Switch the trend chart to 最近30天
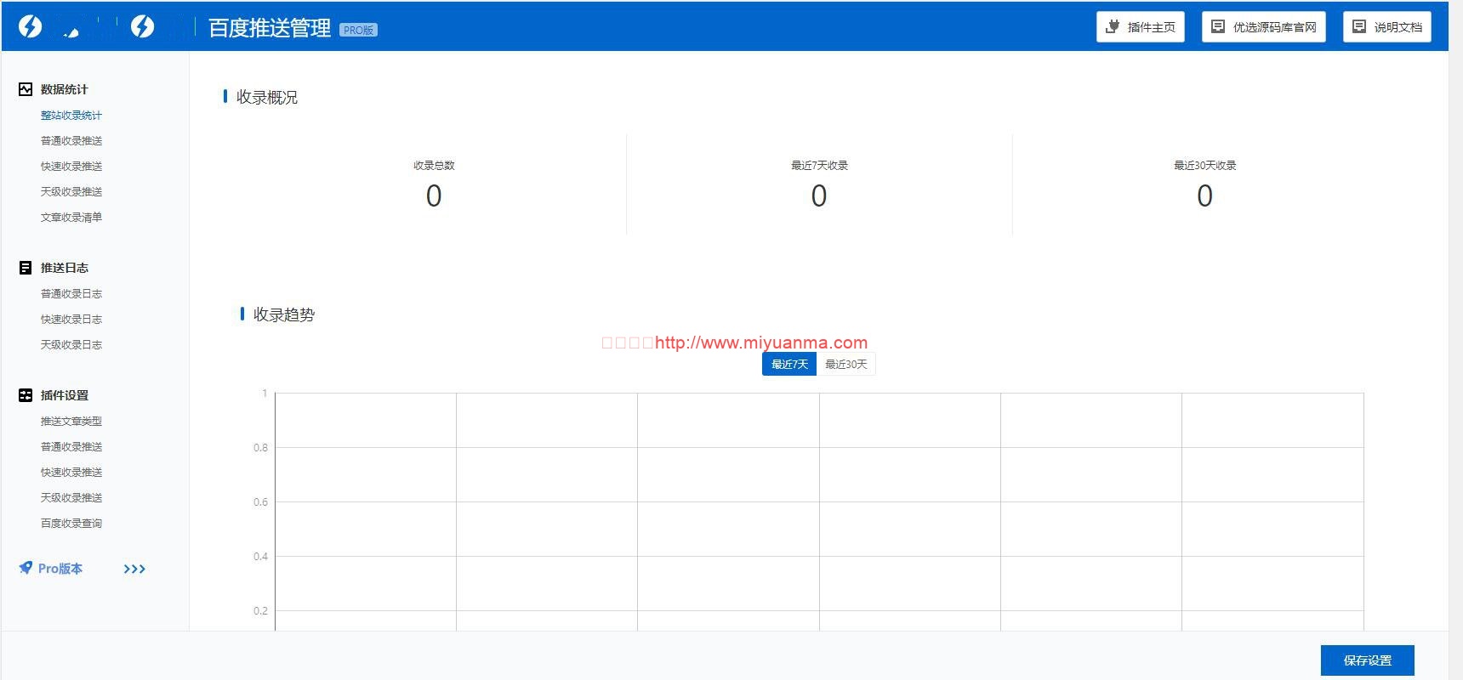The height and width of the screenshot is (680, 1463). coord(846,364)
